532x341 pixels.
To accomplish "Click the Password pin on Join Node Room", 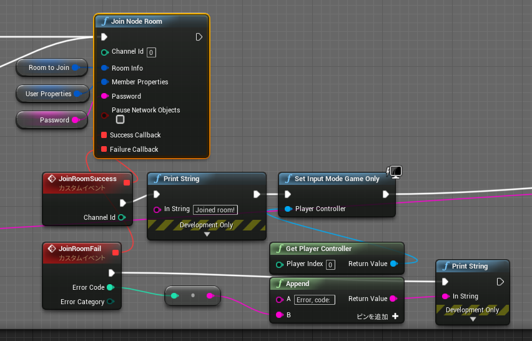I will coord(104,96).
